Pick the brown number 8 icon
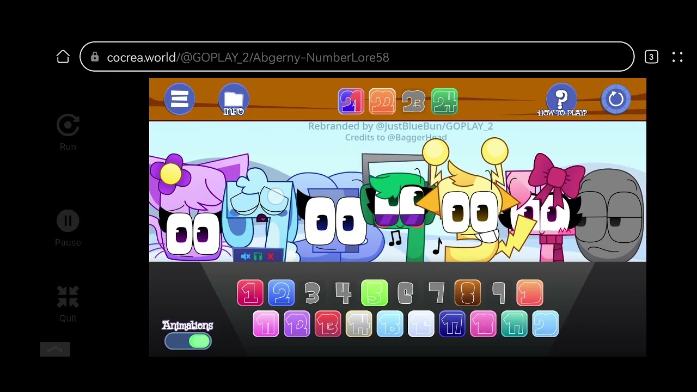The width and height of the screenshot is (697, 392). click(x=468, y=293)
